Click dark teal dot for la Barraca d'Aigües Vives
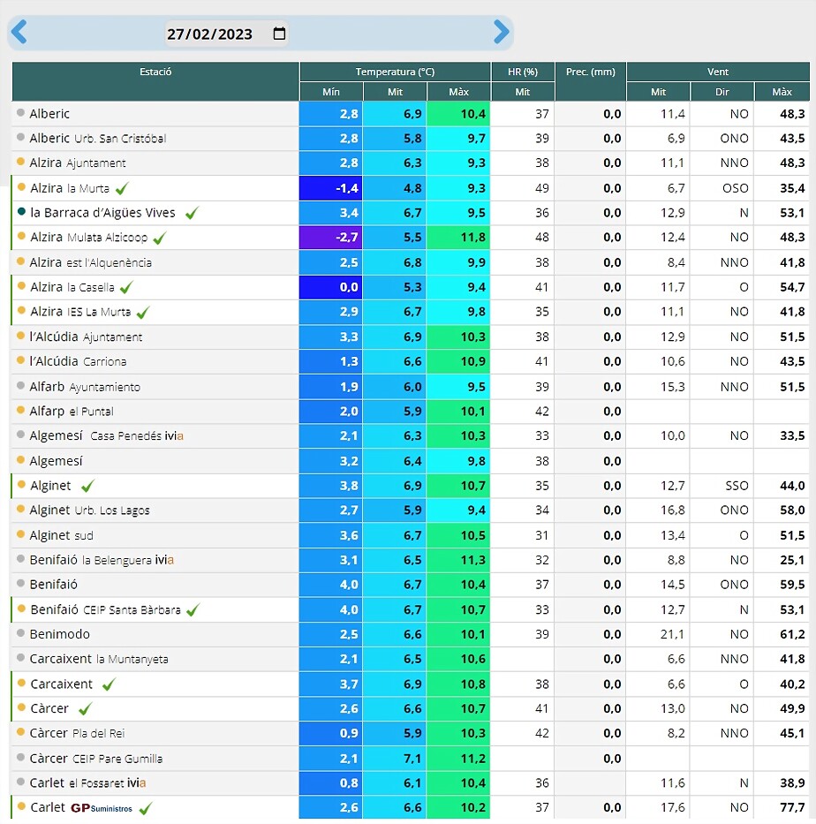The height and width of the screenshot is (824, 816). pos(21,211)
